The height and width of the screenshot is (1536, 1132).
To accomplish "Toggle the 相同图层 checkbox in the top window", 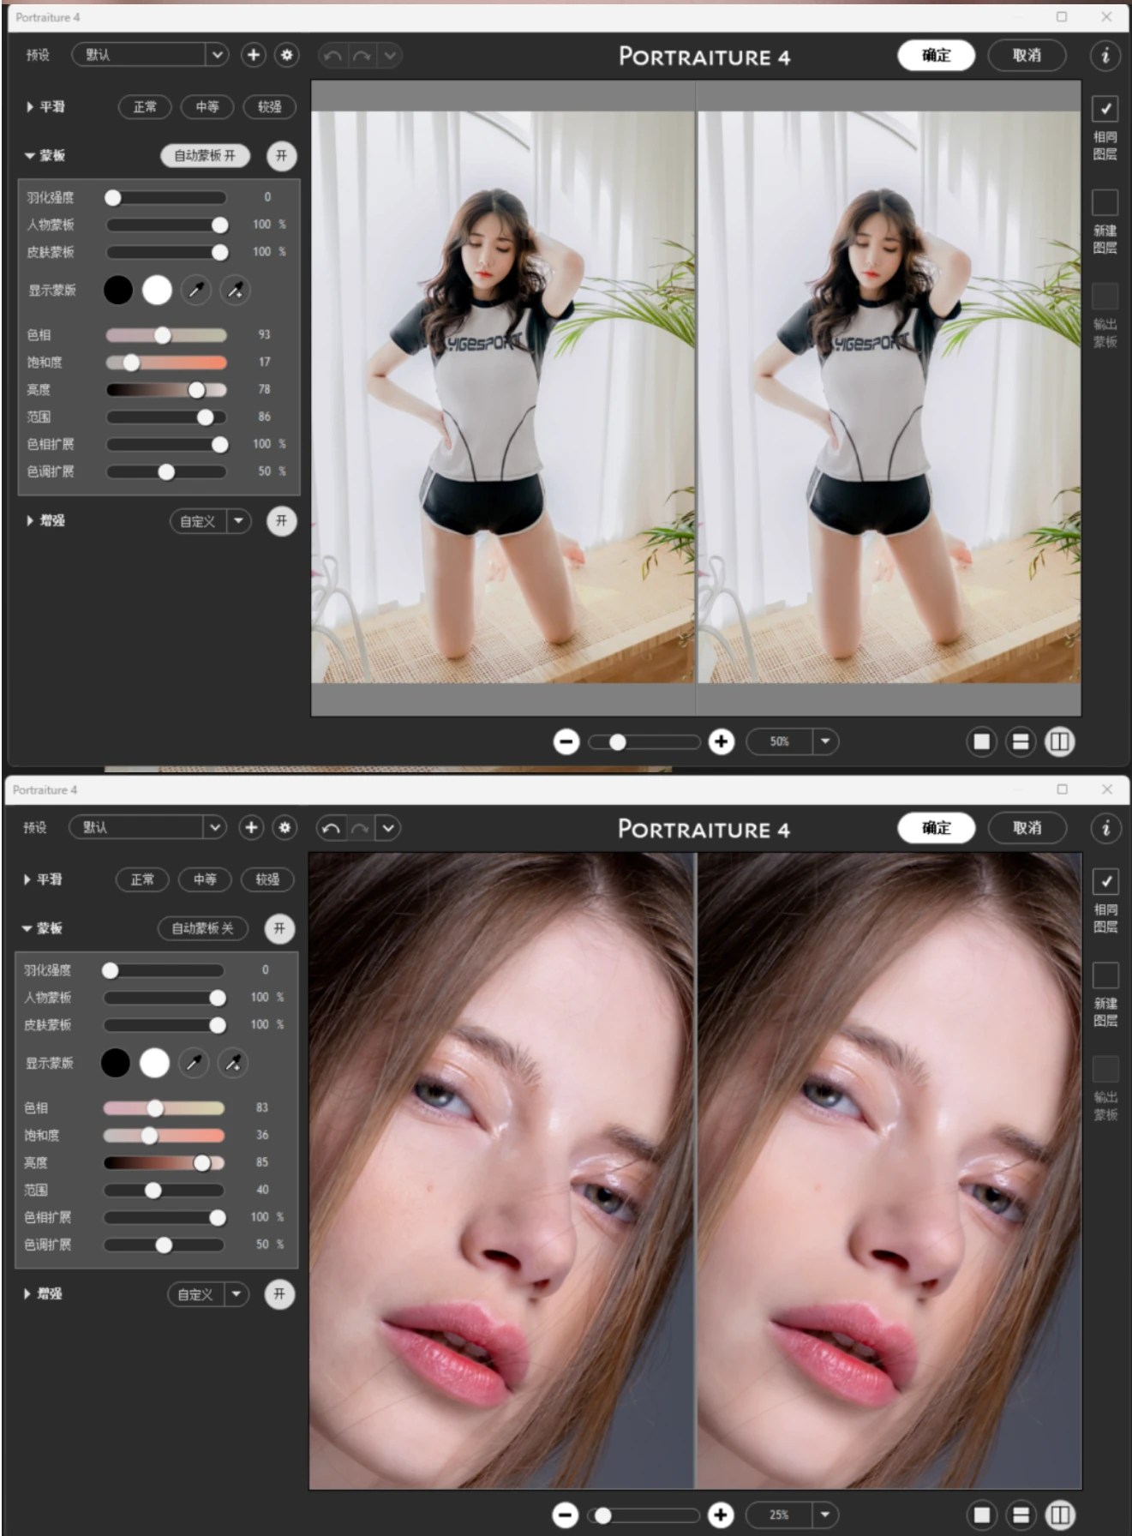I will point(1105,109).
